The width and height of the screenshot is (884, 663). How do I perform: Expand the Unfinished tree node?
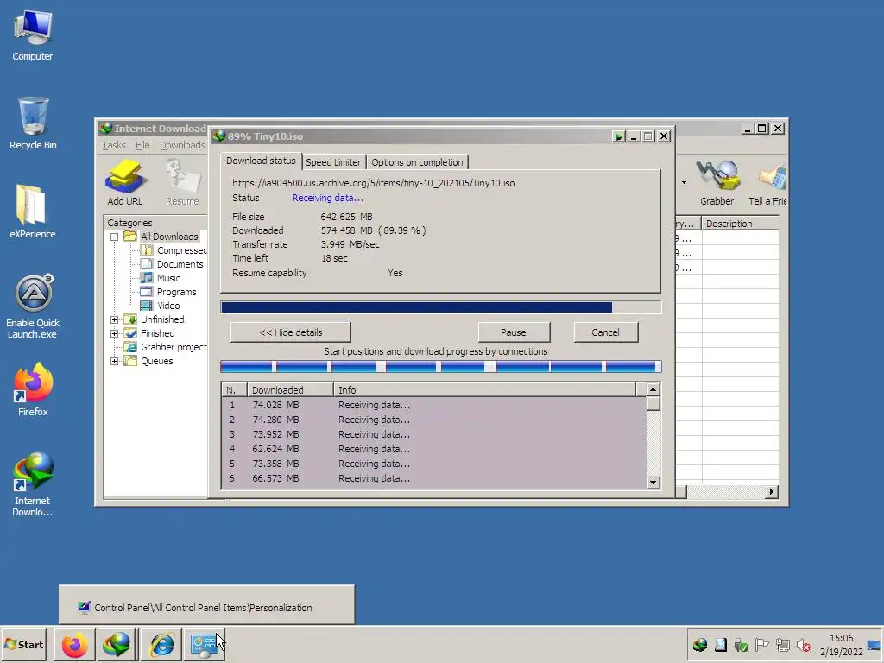tap(115, 319)
